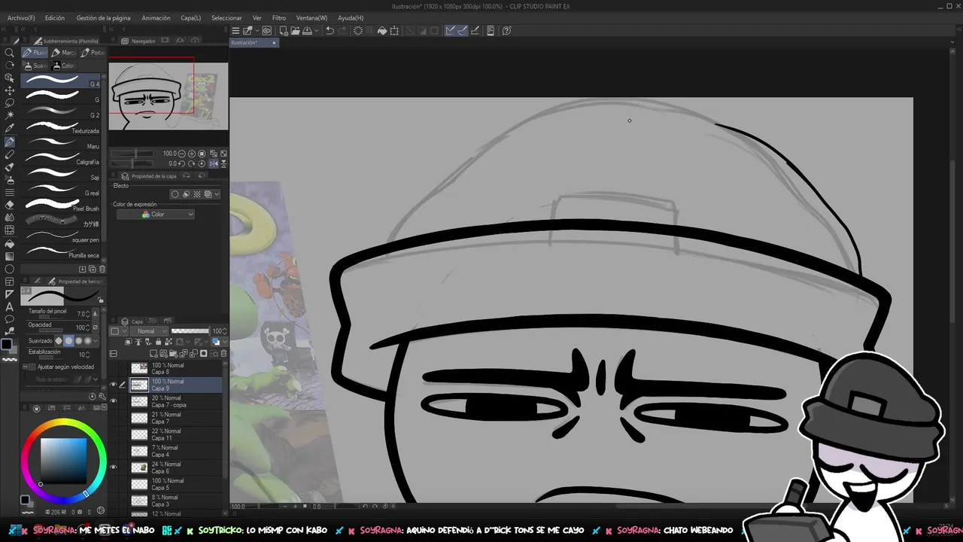Toggle visibility eye of Capa 9

[x=114, y=385]
